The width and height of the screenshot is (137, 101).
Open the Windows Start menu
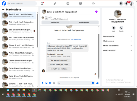pos(2,94)
